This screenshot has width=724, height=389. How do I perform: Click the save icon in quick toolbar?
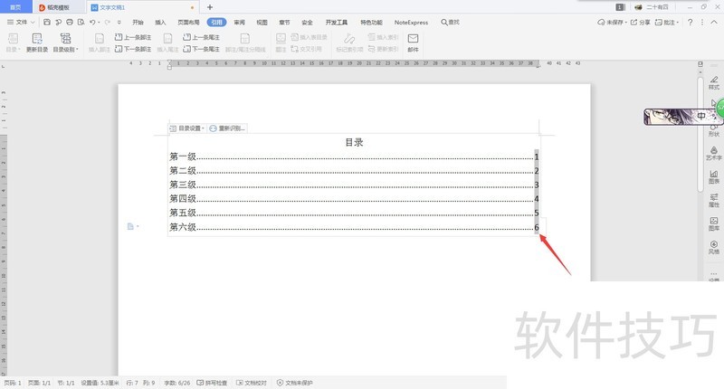[47, 22]
